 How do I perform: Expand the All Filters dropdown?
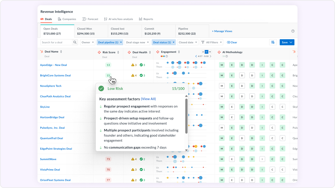point(211,42)
